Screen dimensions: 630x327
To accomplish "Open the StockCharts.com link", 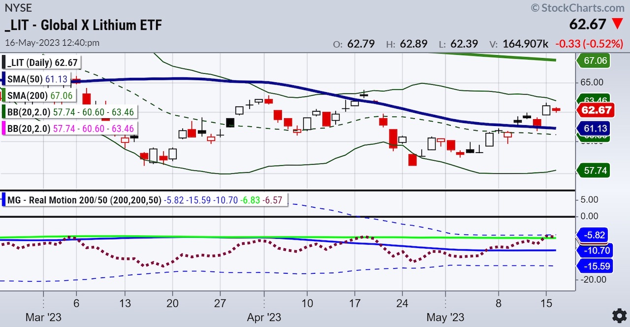I will (579, 8).
